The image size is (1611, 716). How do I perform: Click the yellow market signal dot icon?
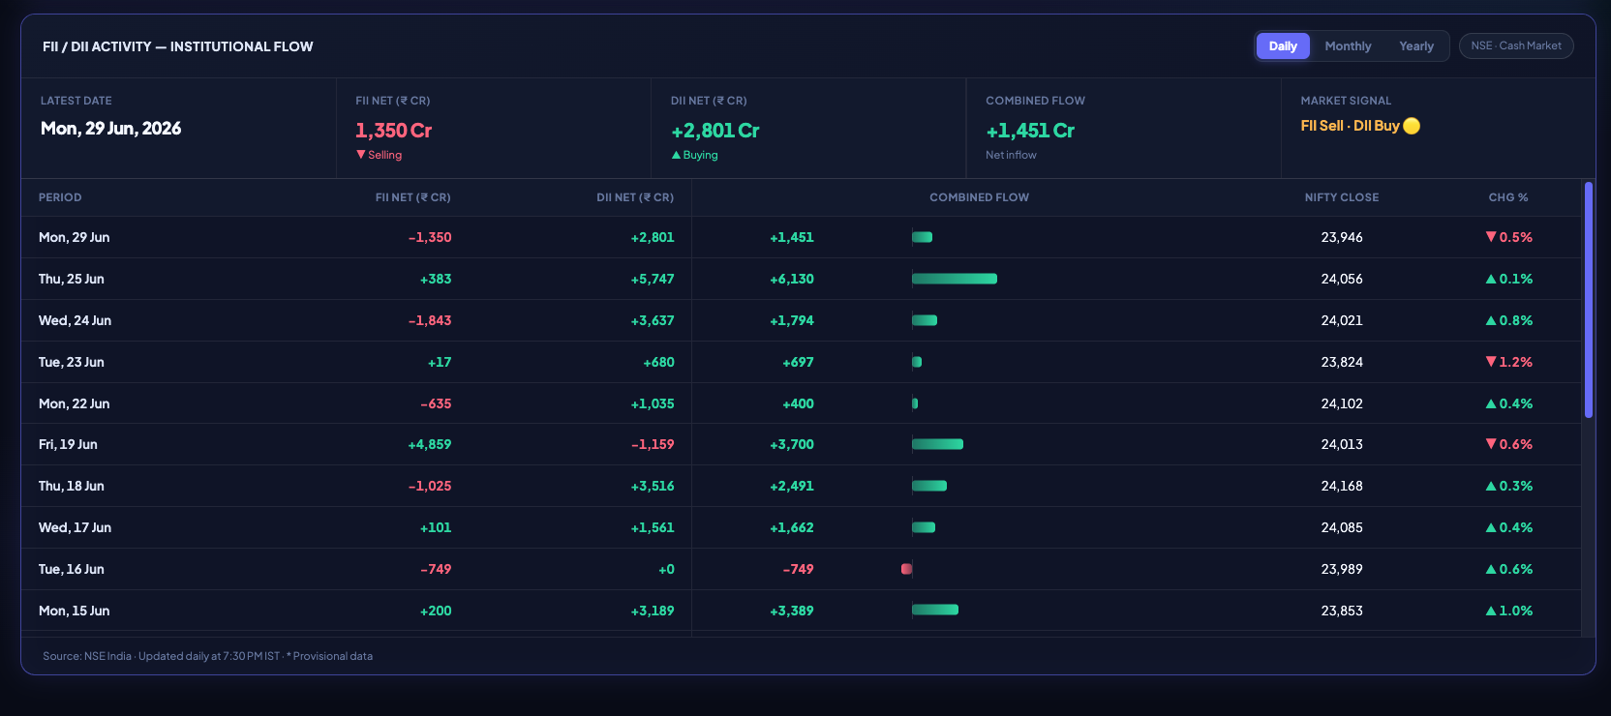(x=1412, y=126)
